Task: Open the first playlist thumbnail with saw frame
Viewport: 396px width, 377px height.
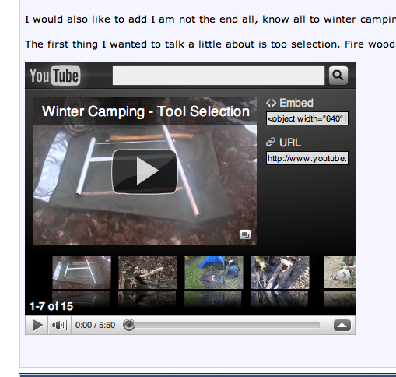Action: (82, 273)
